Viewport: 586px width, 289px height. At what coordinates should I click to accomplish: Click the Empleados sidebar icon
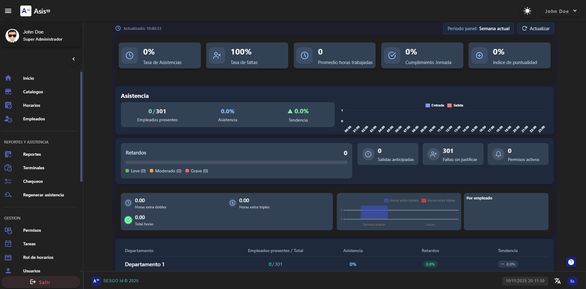(8, 119)
